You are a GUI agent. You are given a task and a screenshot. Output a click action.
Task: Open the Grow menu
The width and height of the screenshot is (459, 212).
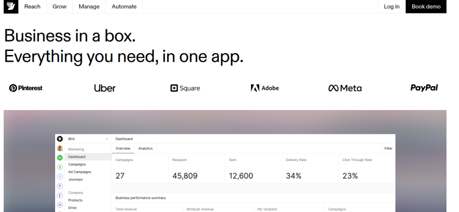click(x=60, y=6)
